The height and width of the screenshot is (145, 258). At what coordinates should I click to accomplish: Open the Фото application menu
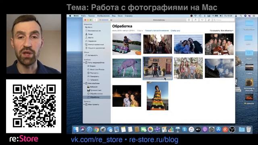coord(76,16)
